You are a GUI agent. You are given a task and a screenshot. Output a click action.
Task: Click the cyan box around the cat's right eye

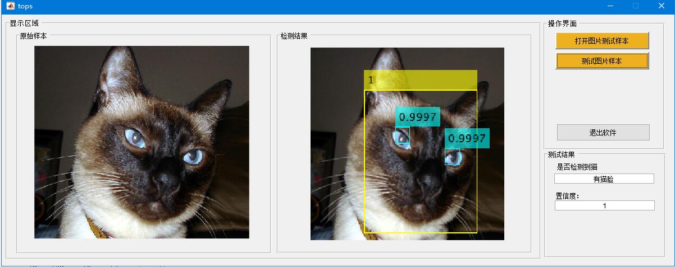coord(453,157)
